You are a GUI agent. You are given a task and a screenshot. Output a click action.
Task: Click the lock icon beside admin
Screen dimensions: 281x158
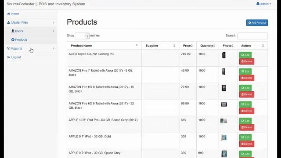(258, 4)
